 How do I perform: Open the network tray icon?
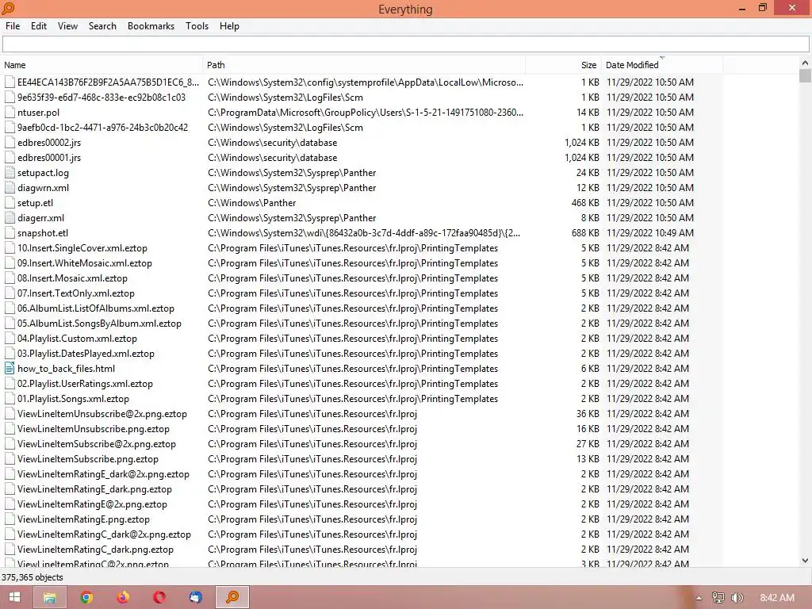coord(718,598)
